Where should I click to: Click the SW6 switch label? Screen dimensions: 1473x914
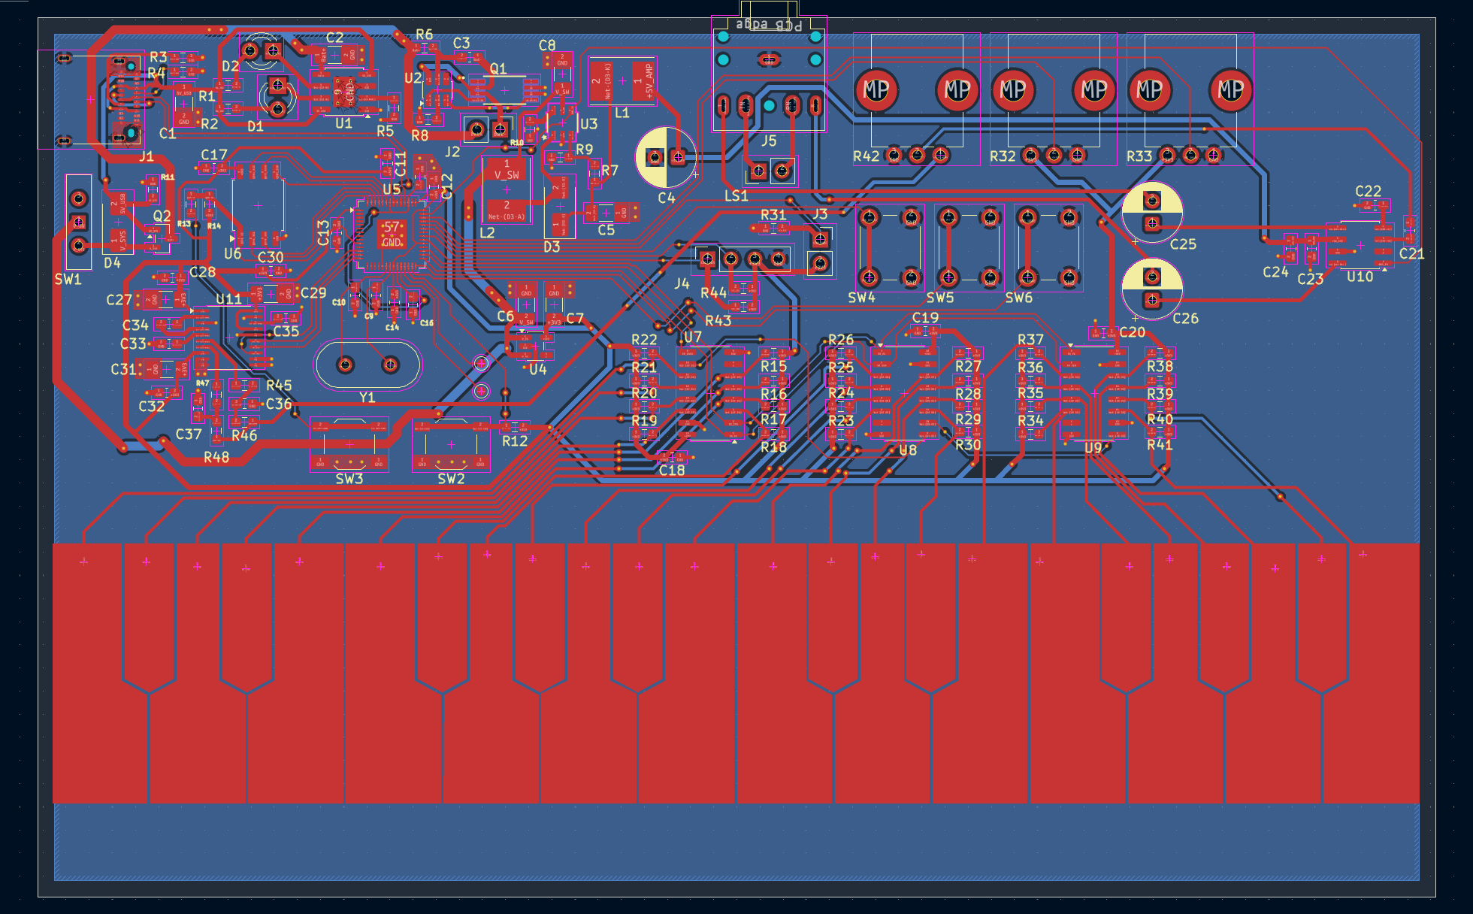point(1018,298)
